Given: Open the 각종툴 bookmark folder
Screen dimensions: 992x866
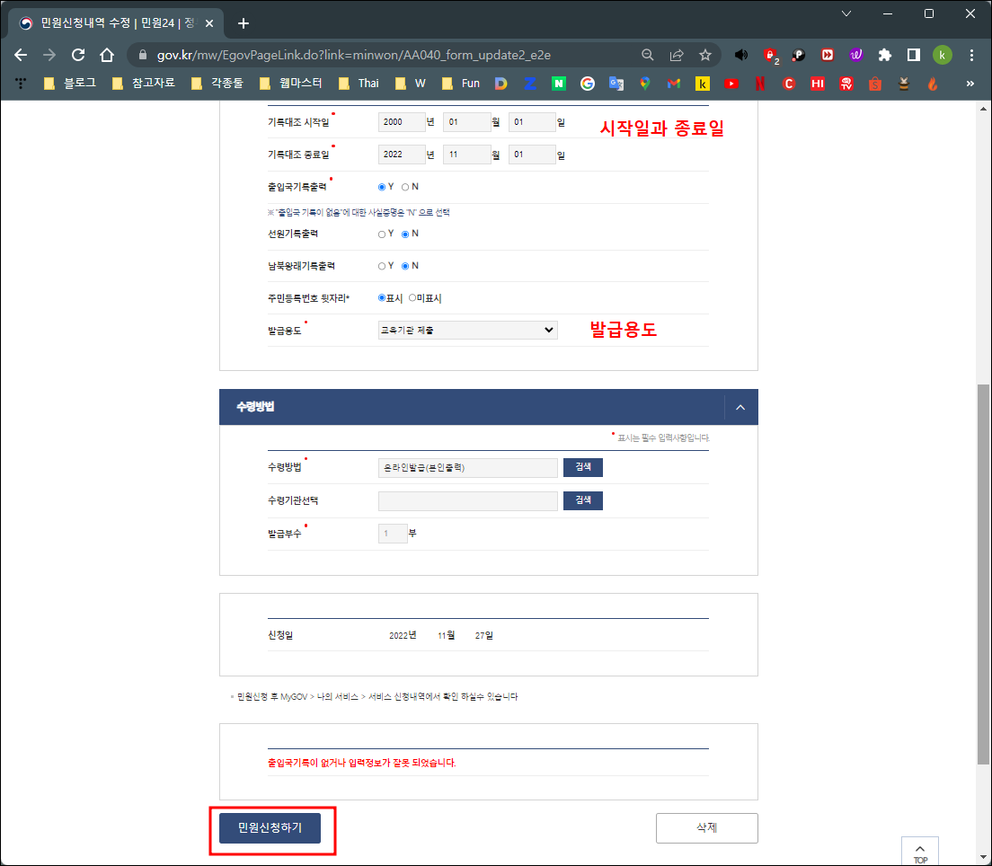Looking at the screenshot, I should tap(217, 84).
